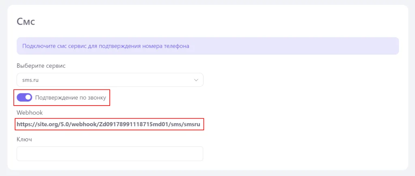Viewport: 415px width, 176px height.
Task: Click the Подключите смс сервис notice text
Action: (106, 46)
